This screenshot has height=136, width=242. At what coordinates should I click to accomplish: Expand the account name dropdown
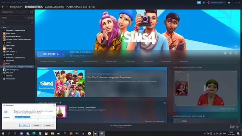pyautogui.click(x=218, y=3)
